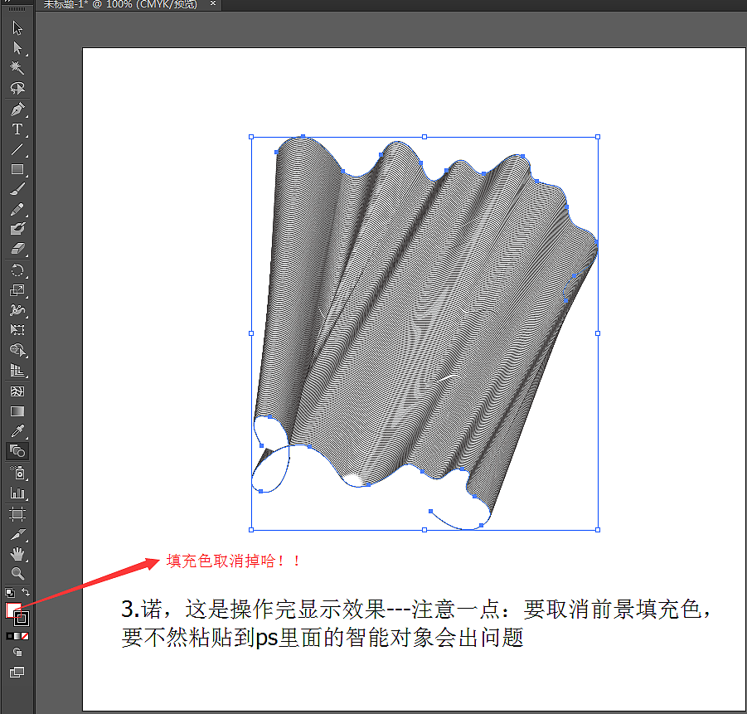This screenshot has height=714, width=747.
Task: Activate the Magic Wand tool
Action: (x=17, y=68)
